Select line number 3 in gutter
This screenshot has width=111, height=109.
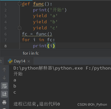tap(6, 16)
